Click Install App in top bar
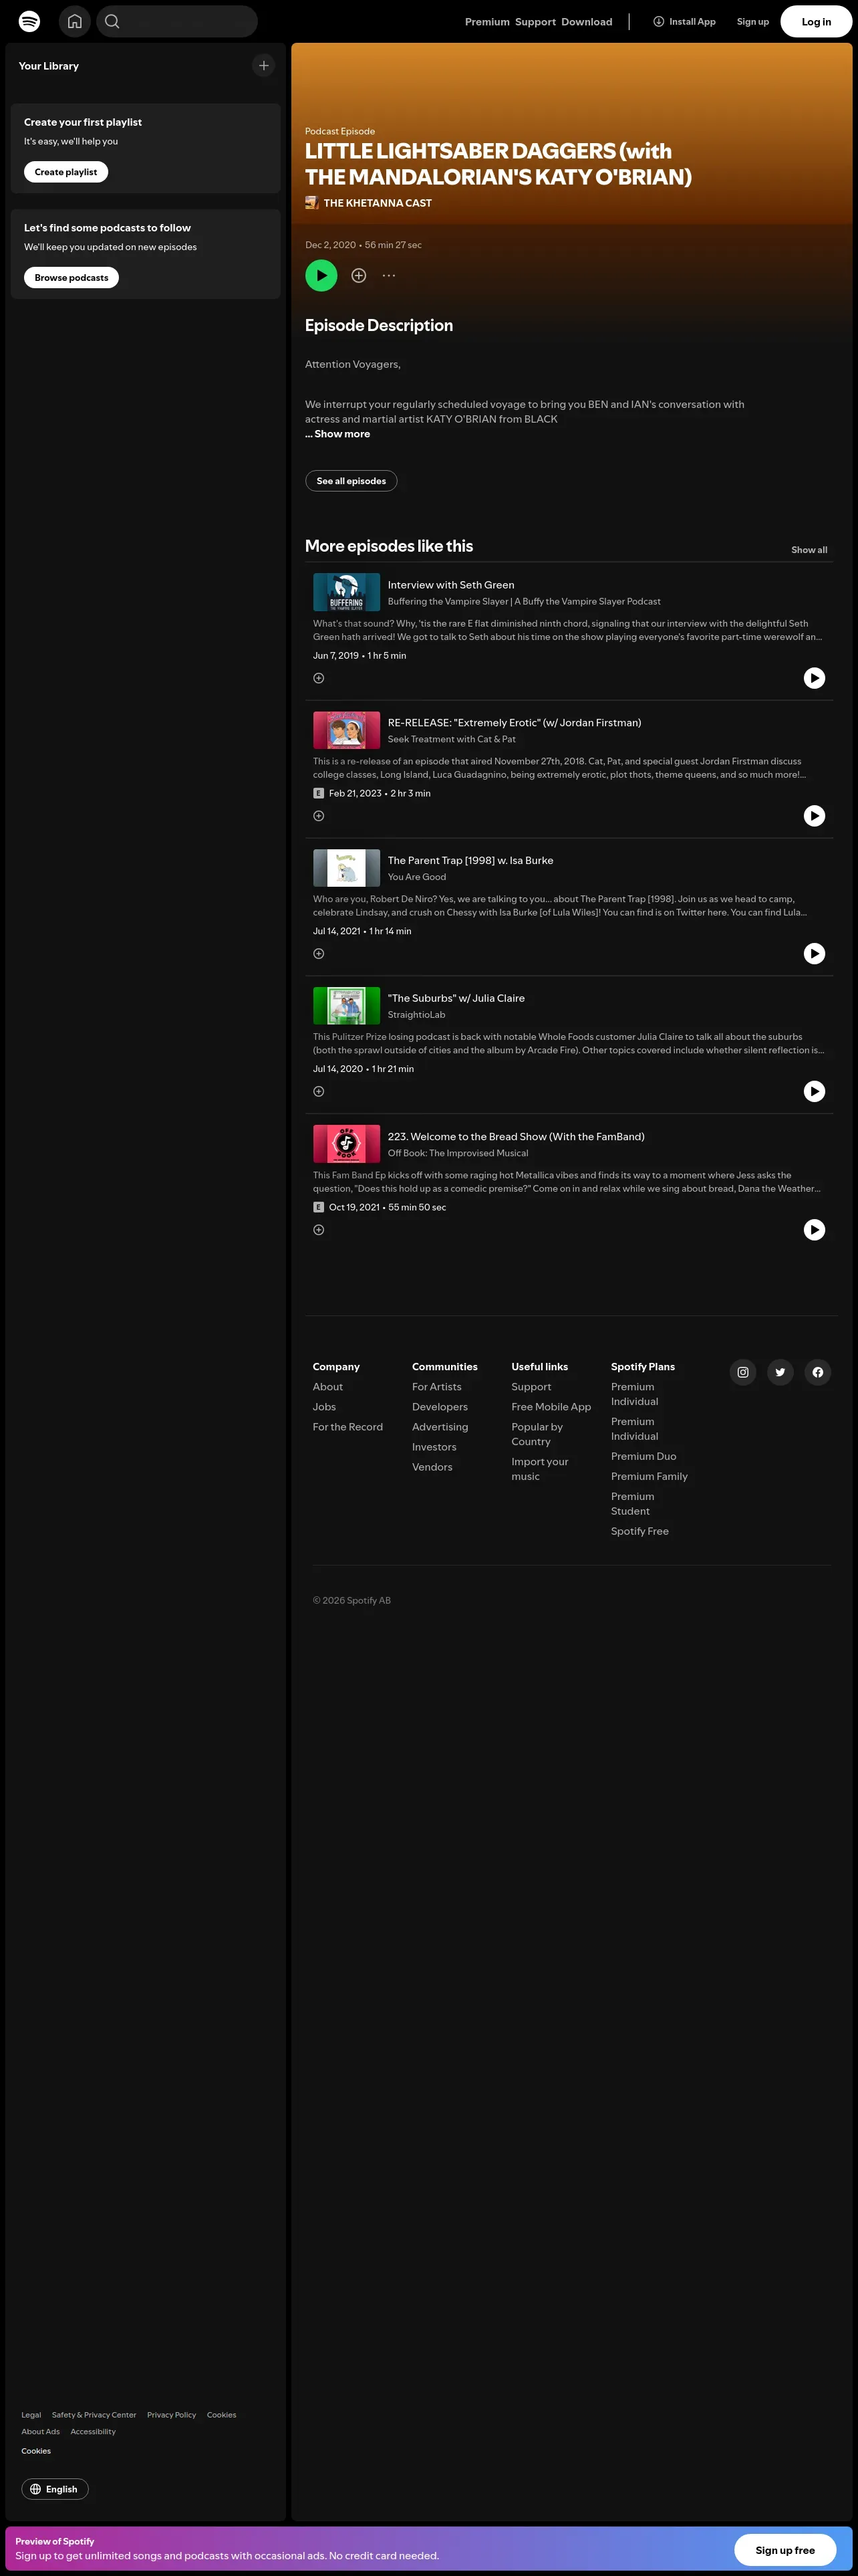The height and width of the screenshot is (2576, 858). coord(684,22)
